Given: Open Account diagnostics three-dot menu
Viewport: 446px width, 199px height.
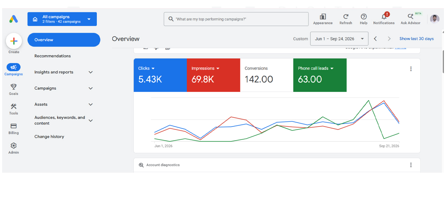Looking at the screenshot, I should point(411,165).
